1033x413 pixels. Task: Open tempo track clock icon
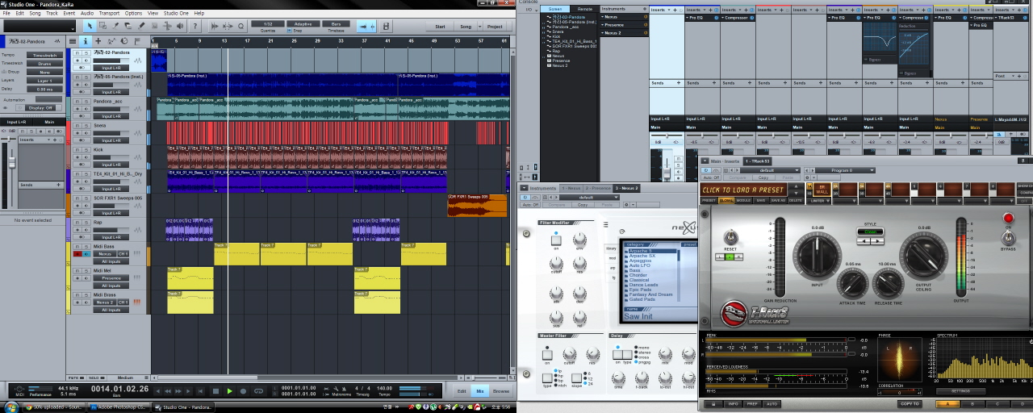click(124, 41)
